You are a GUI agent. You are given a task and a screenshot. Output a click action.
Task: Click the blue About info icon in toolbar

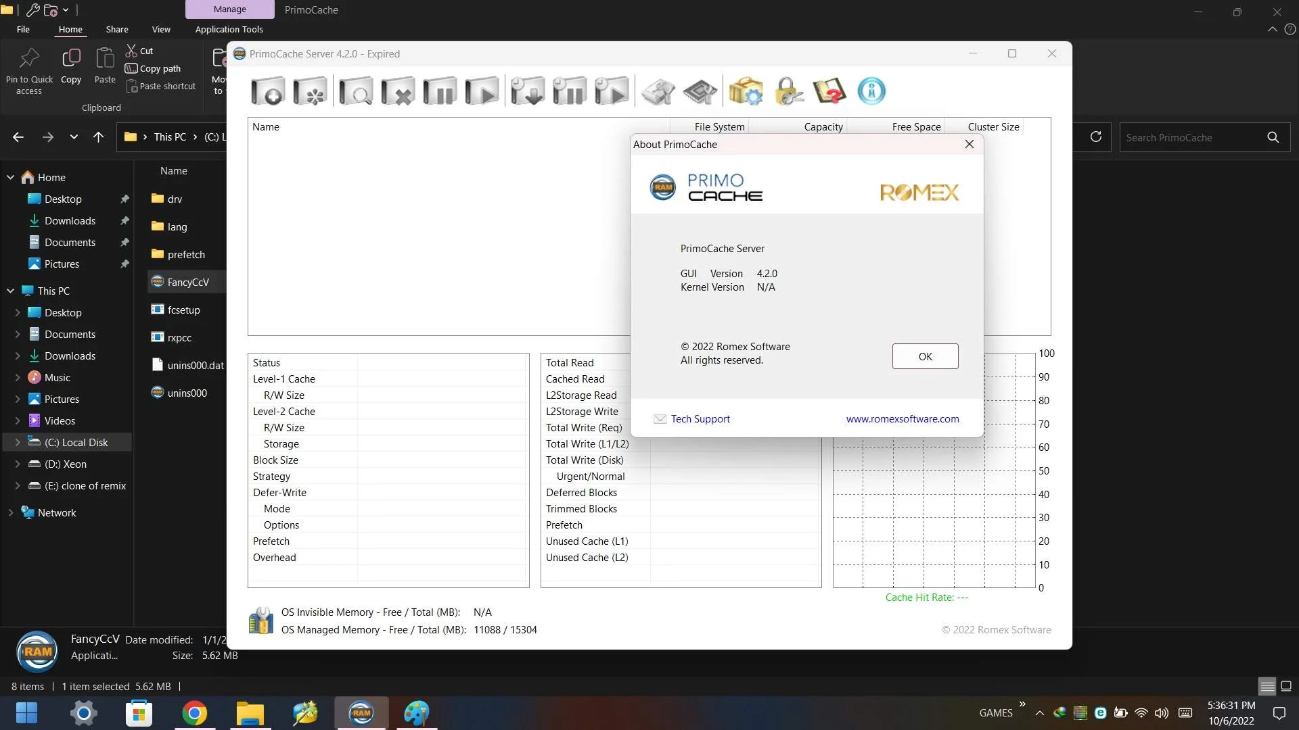coord(871,91)
